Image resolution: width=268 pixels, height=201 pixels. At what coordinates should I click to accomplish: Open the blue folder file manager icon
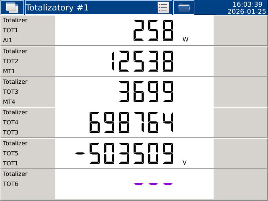click(x=184, y=7)
